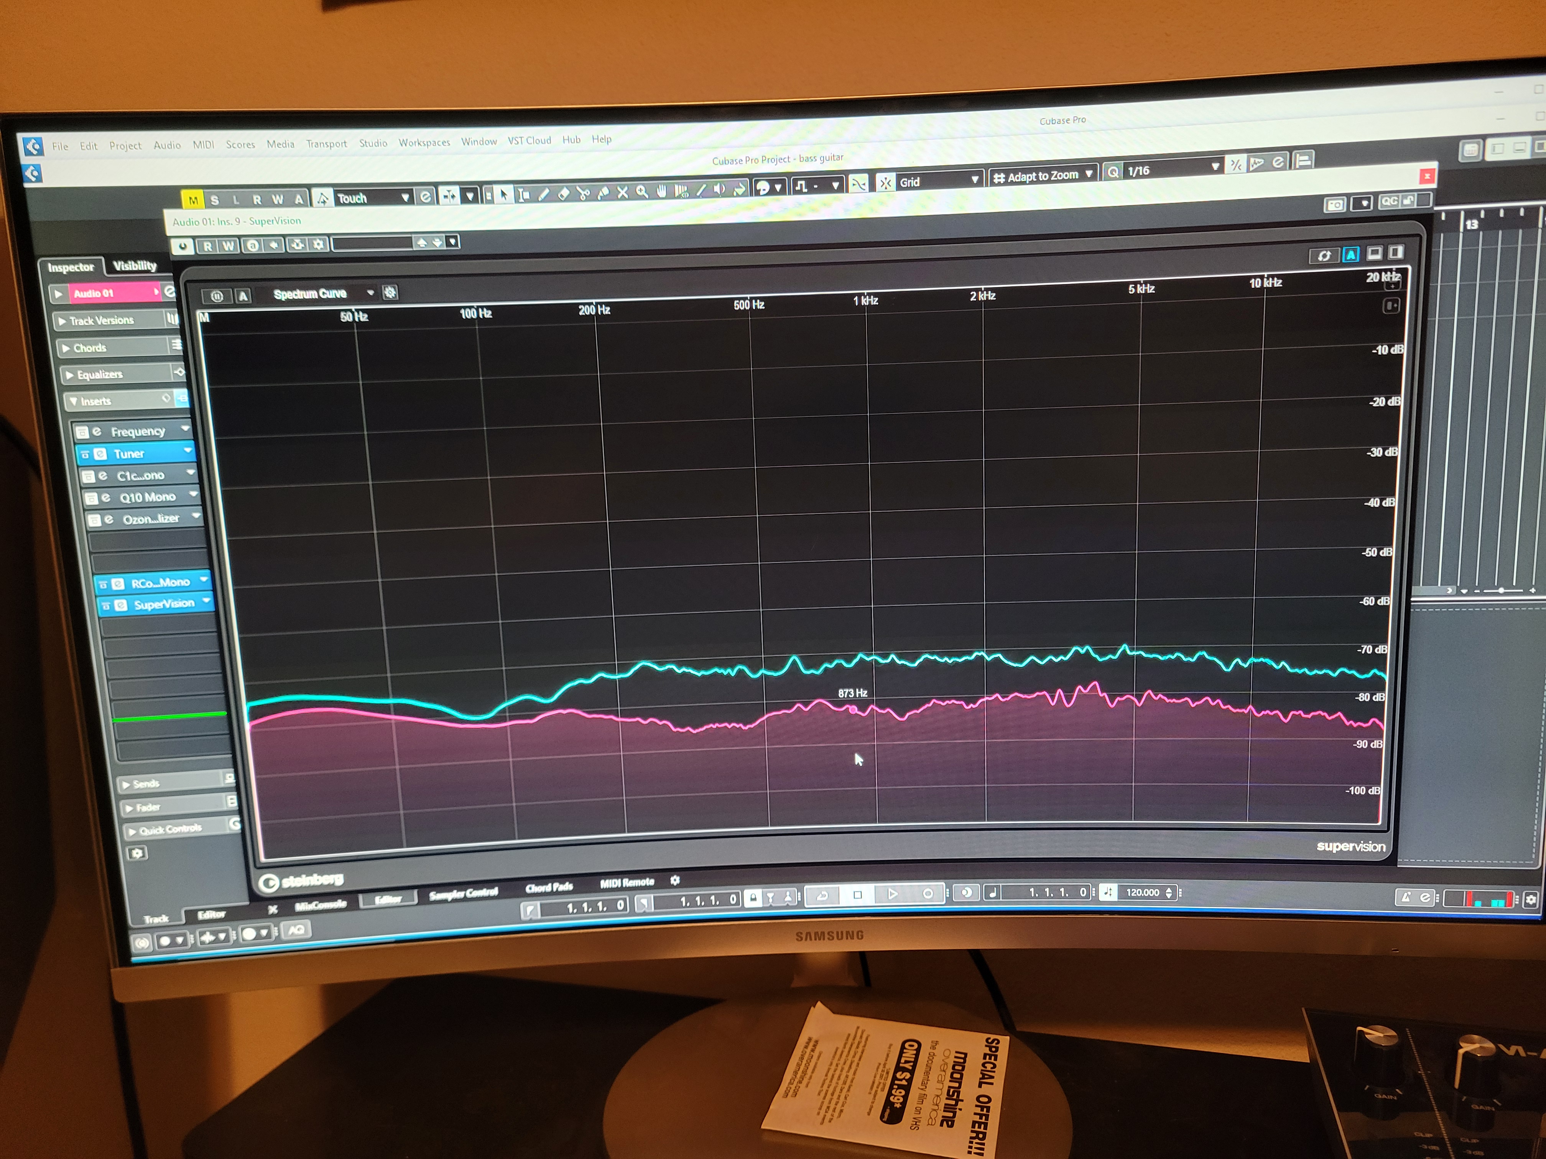Toggle global Solo S button

click(215, 200)
